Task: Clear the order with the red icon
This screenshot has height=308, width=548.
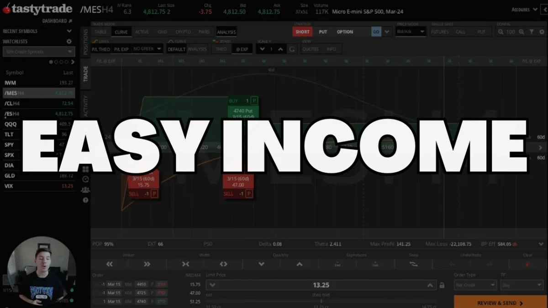Action: [527, 264]
